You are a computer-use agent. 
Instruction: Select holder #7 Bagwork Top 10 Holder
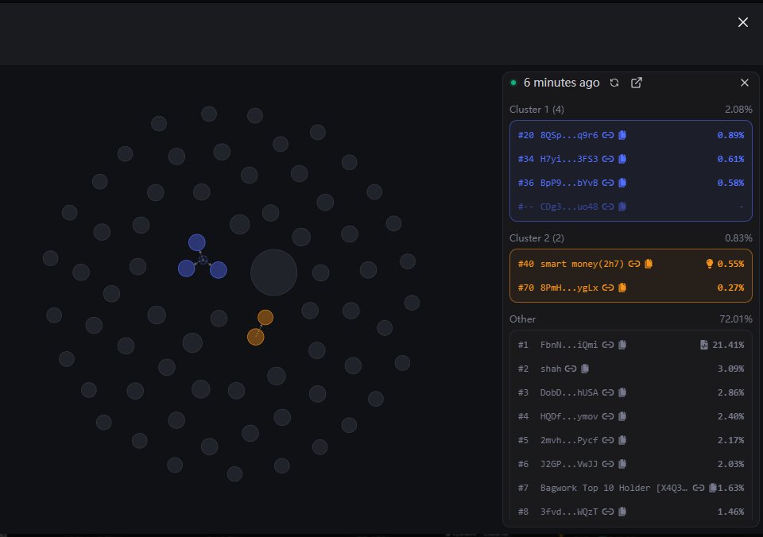pos(630,488)
